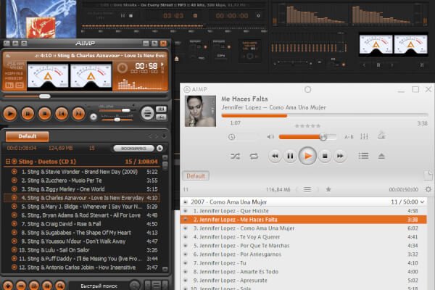Select the Default tab in light AIMP playlist
The height and width of the screenshot is (290, 435).
point(196,176)
